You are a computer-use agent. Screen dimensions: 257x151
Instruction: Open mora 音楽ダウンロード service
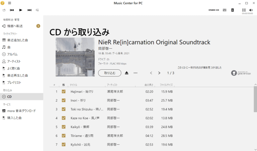click(x=21, y=111)
